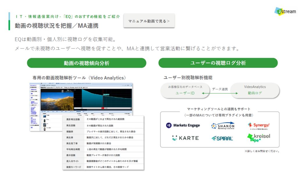Click the KARTE logo
The width and height of the screenshot is (305, 179).
tap(185, 138)
